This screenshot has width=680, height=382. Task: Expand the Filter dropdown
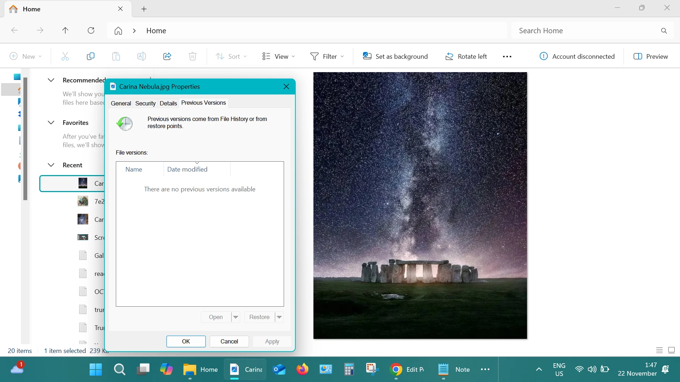point(327,56)
